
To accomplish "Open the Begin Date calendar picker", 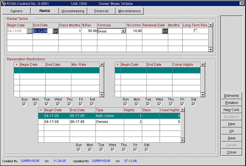I will (x=30, y=31).
